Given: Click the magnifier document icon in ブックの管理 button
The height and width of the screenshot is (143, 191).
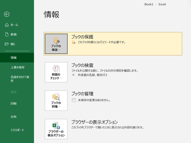Looking at the screenshot, I should pos(56,97).
